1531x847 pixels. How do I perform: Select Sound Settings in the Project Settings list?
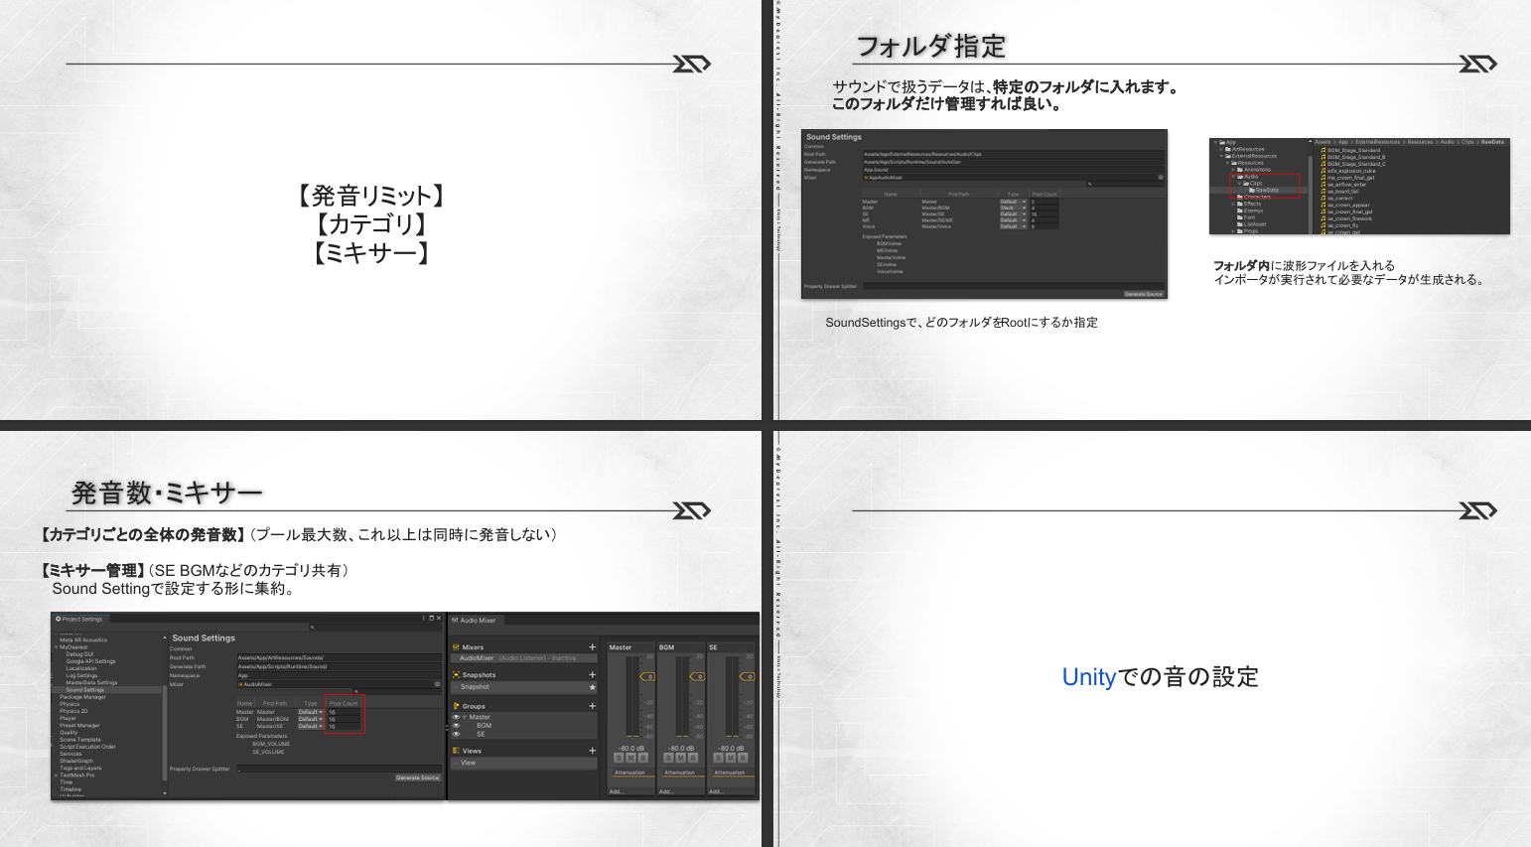[85, 690]
